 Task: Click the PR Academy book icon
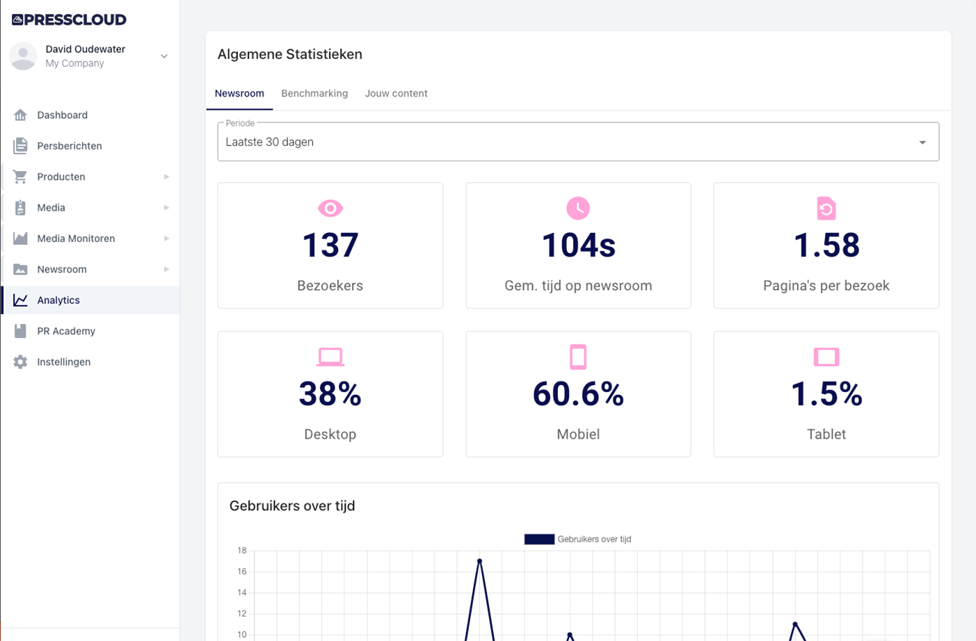coord(20,331)
